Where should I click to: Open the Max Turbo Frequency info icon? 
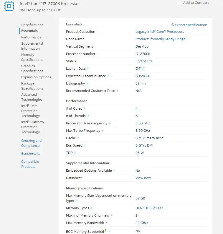coord(103,131)
